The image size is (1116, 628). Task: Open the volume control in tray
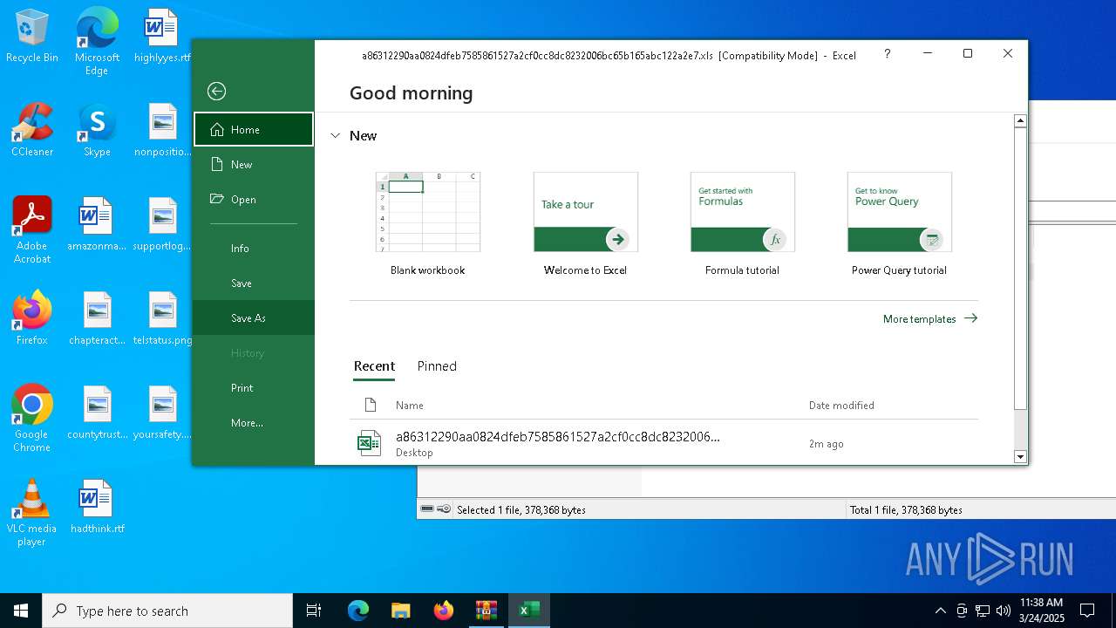[x=1004, y=611]
